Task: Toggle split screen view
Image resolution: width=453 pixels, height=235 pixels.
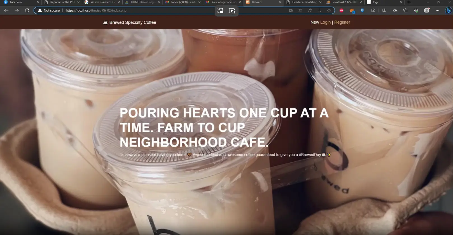Action: 384,10
